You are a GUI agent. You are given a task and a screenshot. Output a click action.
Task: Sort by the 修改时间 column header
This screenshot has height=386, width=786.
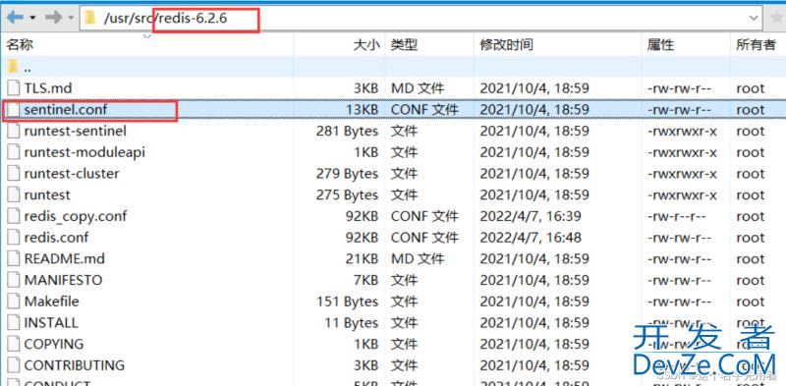pyautogui.click(x=506, y=44)
